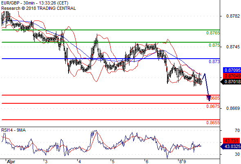Click the 0.8782 price axis tick
The width and height of the screenshot is (241, 164).
(x=233, y=16)
